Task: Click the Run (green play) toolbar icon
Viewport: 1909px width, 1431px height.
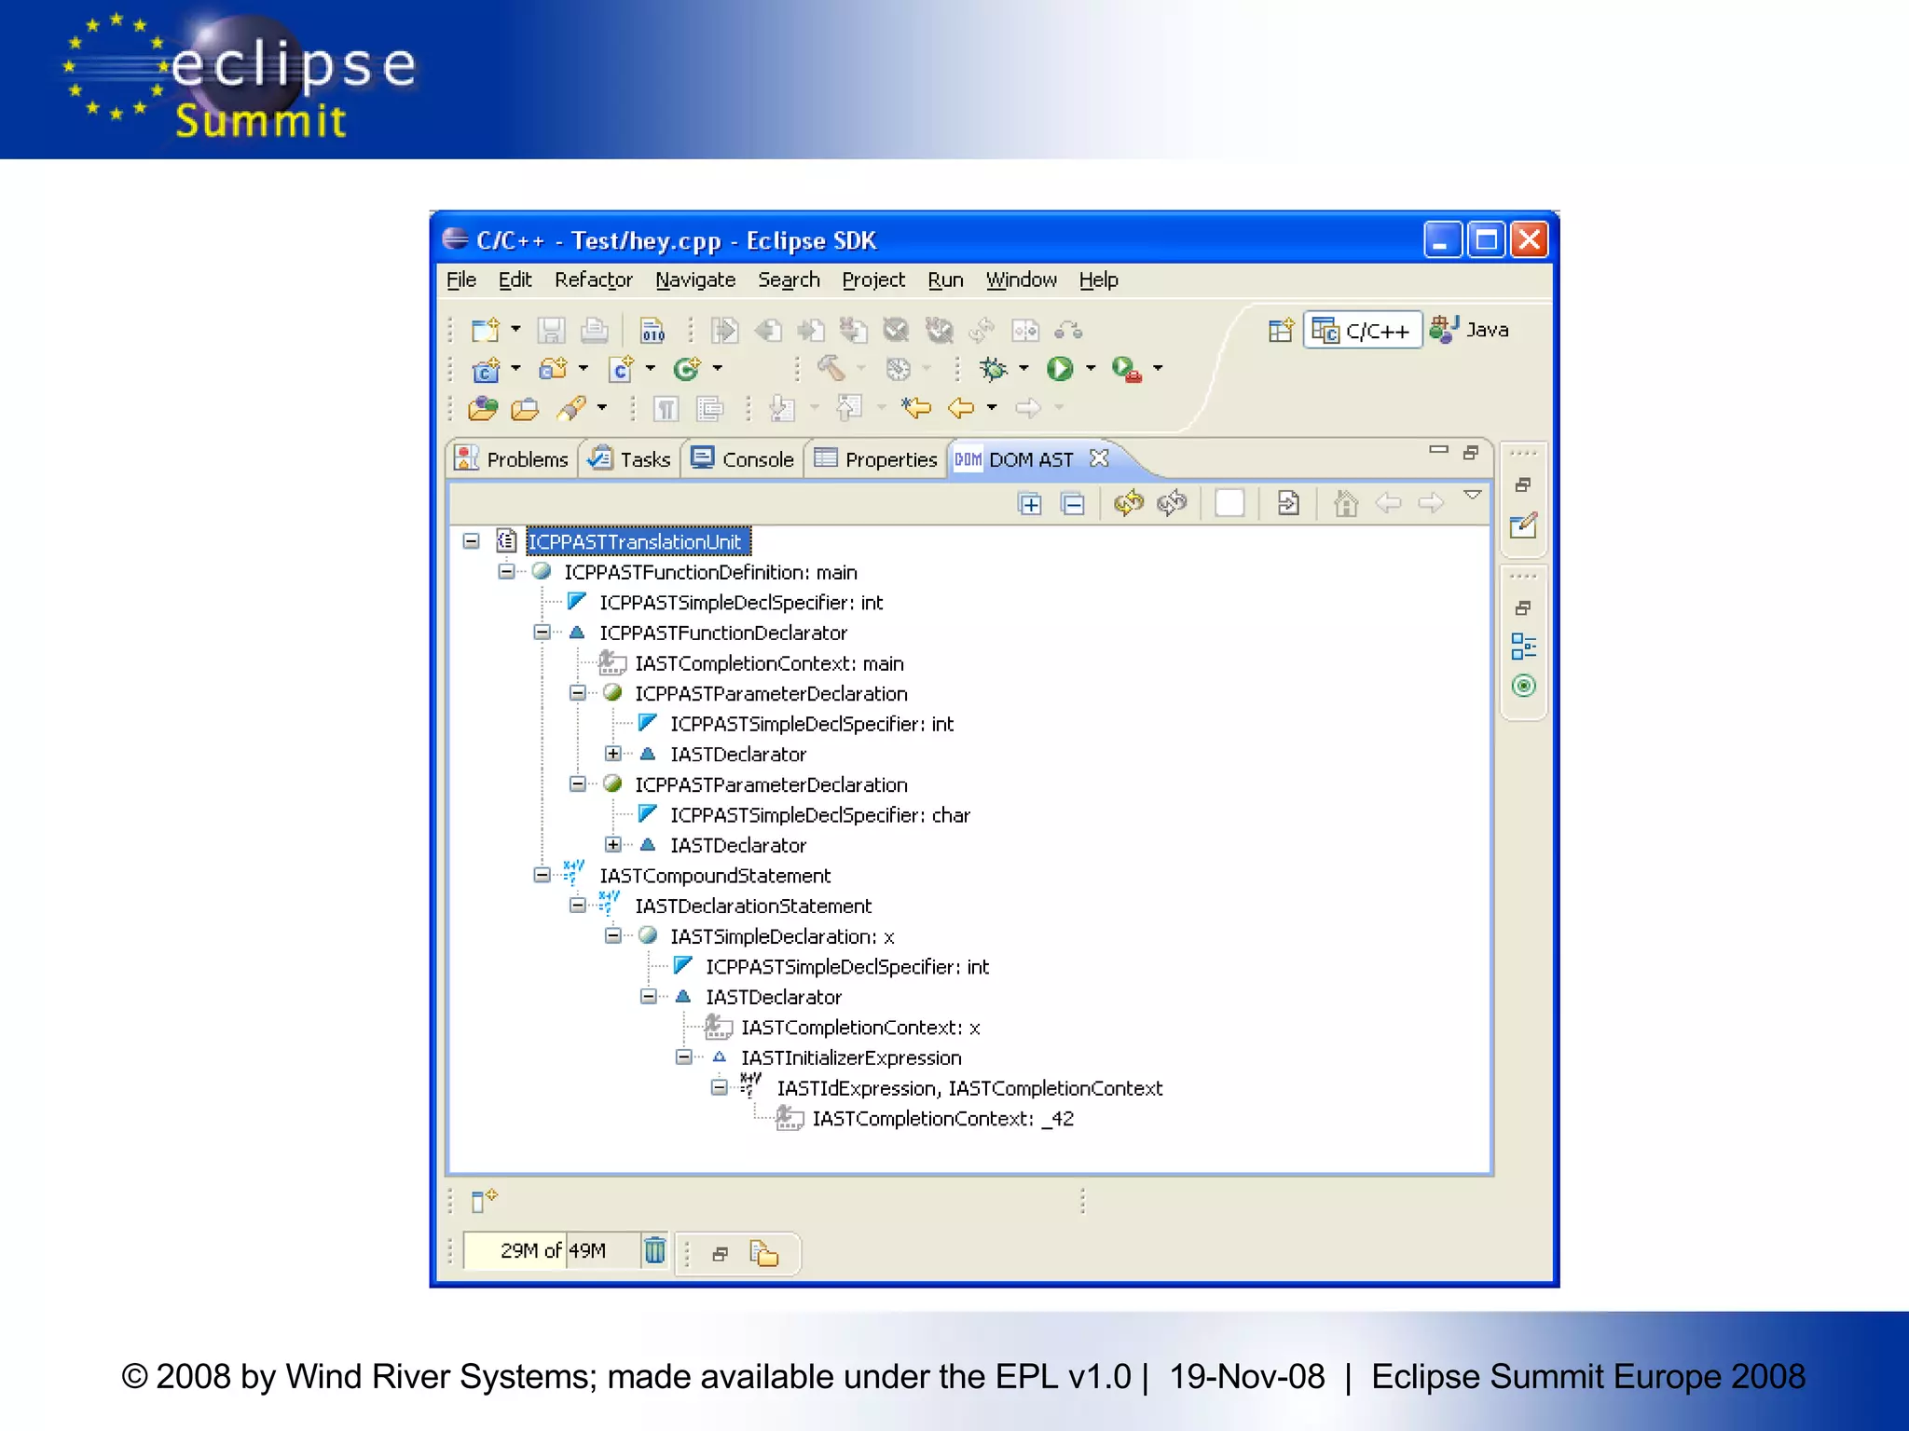Action: pyautogui.click(x=1059, y=369)
